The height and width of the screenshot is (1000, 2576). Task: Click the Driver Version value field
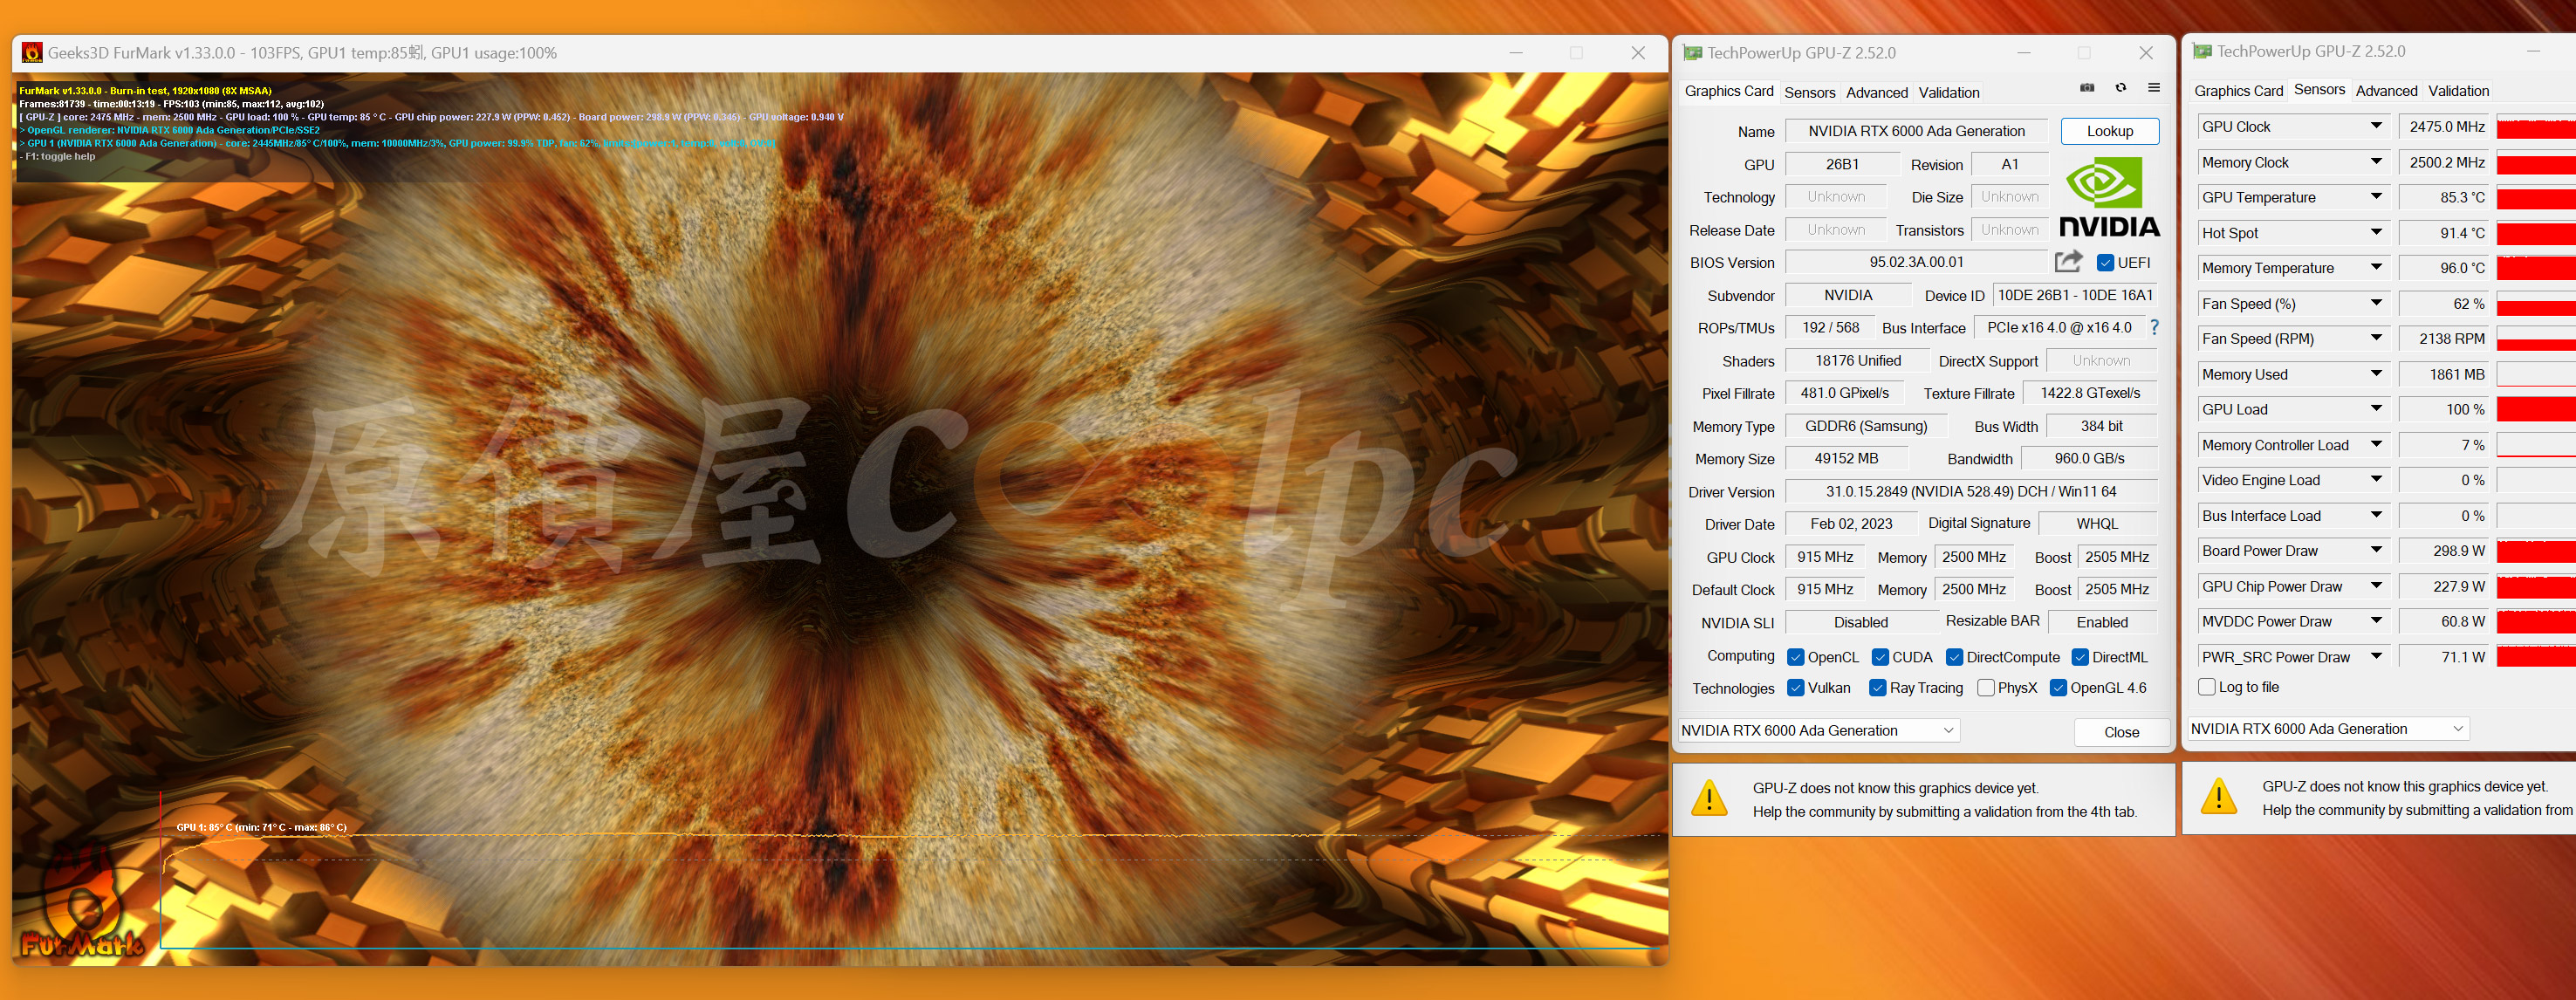pyautogui.click(x=1971, y=491)
